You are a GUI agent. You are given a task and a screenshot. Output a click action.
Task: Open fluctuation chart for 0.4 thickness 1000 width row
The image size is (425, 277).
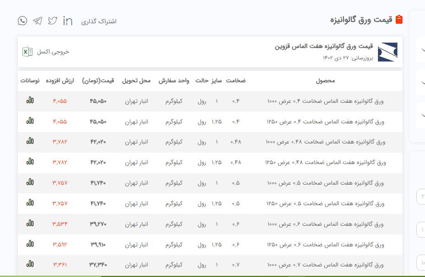pyautogui.click(x=30, y=101)
